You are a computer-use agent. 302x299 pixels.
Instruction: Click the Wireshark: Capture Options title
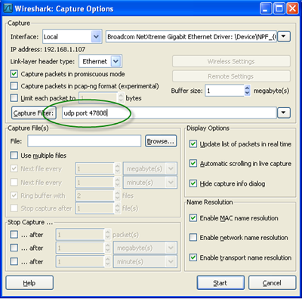pyautogui.click(x=64, y=9)
